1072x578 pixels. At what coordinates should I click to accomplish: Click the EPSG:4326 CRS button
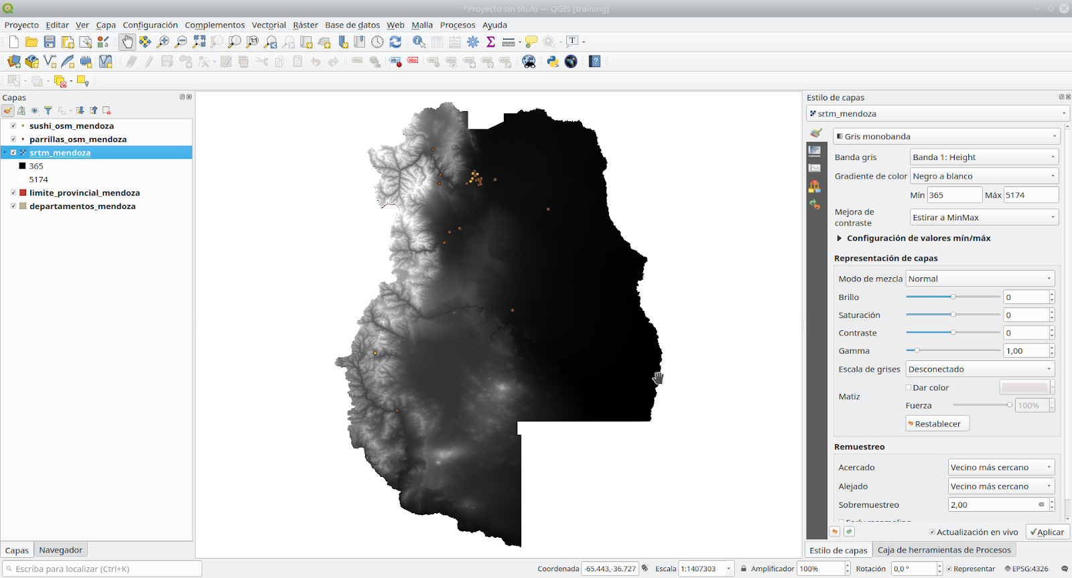1026,569
